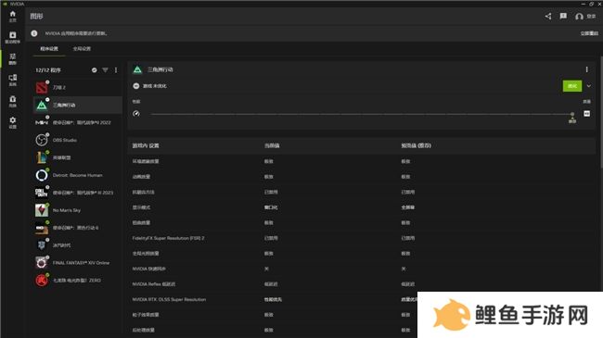Open the System section in the sidebar
Viewport: 603px width, 338px height.
(x=12, y=80)
